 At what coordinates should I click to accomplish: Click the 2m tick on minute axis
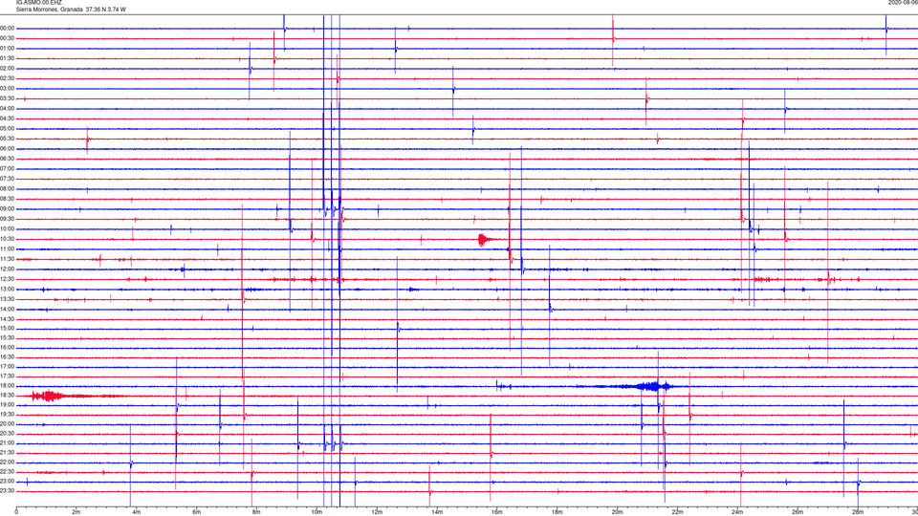pyautogui.click(x=76, y=512)
